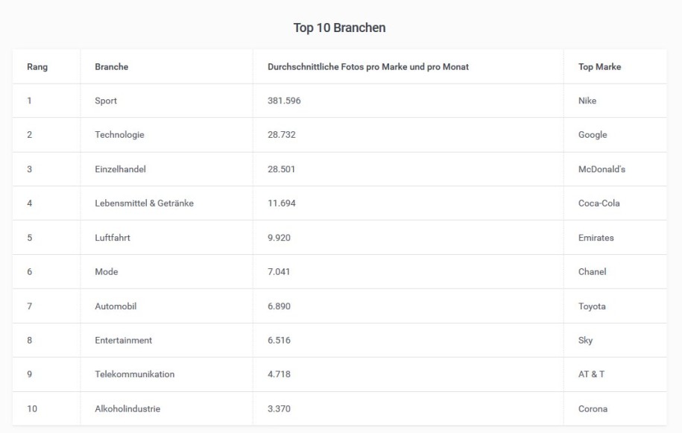Click the Google brand cell
Image resolution: width=682 pixels, height=433 pixels.
(593, 135)
